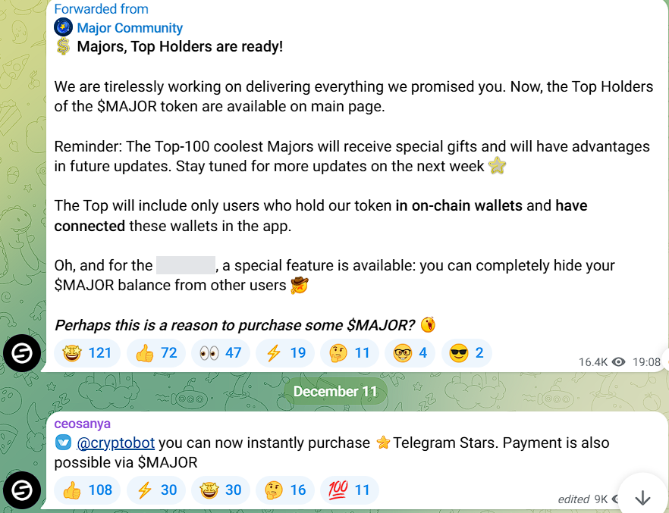Click the December 11 date badge
669x513 pixels.
(335, 391)
